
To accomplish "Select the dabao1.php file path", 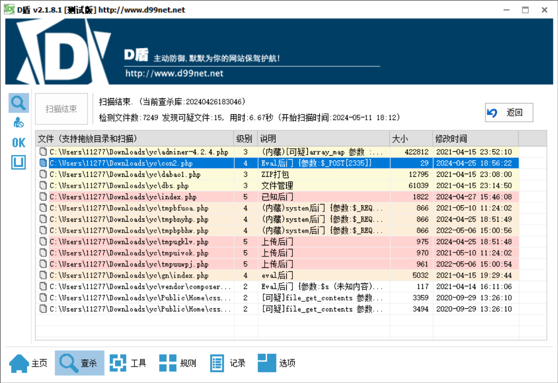I will [125, 175].
